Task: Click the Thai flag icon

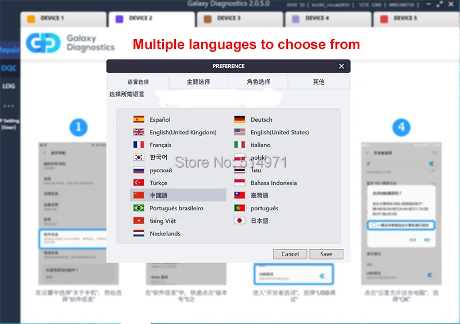Action: click(240, 170)
